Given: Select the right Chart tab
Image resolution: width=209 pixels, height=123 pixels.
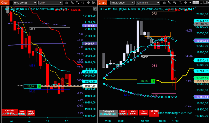Looking at the screenshot, I should (x=102, y=3).
